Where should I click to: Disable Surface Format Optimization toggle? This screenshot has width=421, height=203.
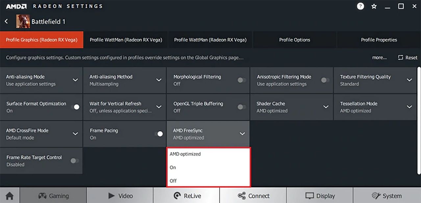tap(75, 107)
